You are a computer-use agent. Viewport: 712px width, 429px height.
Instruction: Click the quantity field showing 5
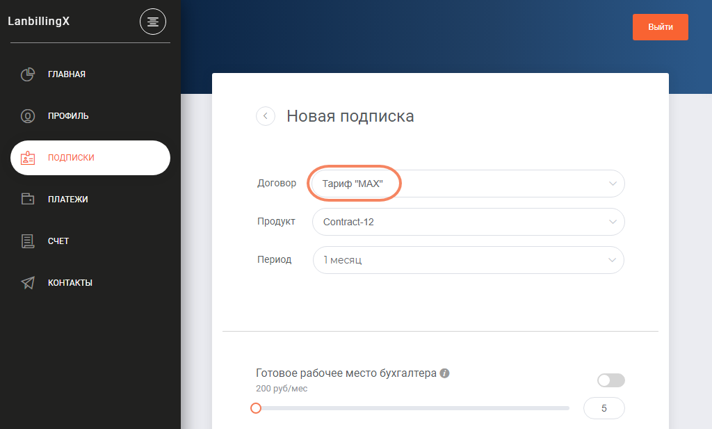point(604,408)
